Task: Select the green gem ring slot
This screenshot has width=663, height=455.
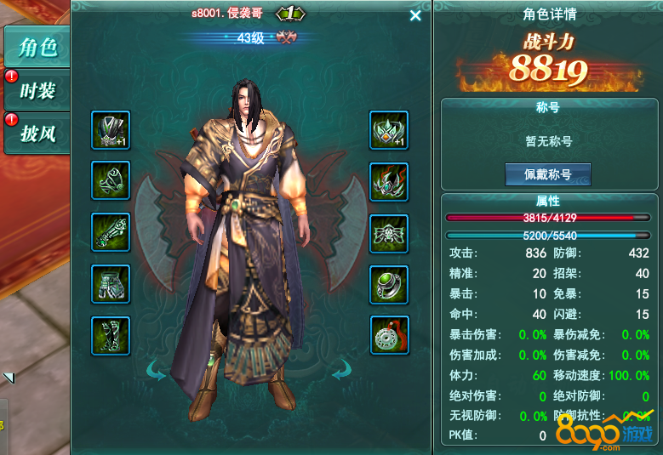Action: (389, 285)
